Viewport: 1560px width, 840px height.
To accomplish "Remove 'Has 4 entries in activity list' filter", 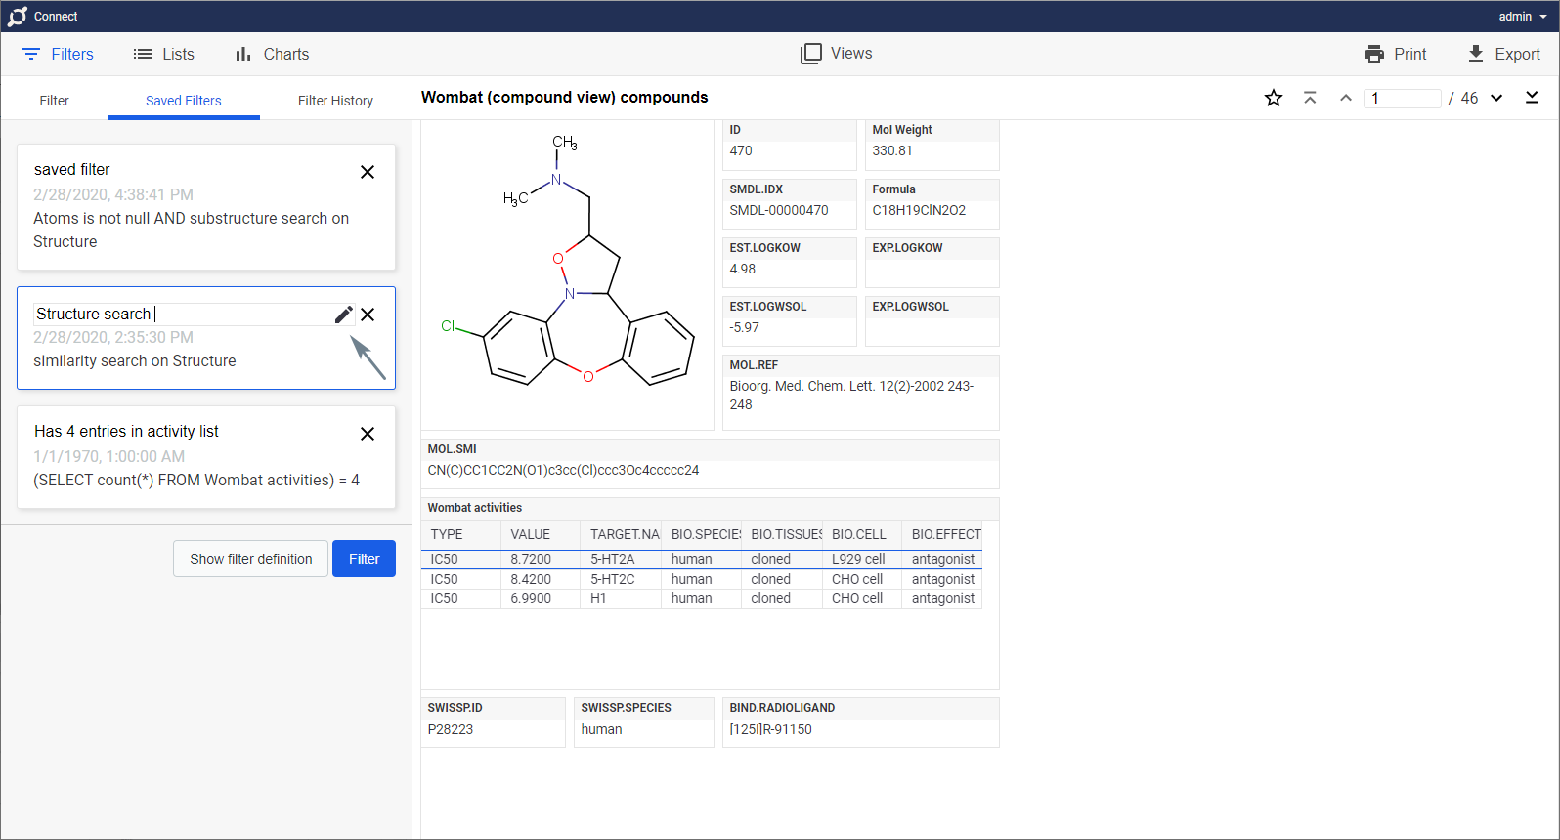I will [368, 434].
